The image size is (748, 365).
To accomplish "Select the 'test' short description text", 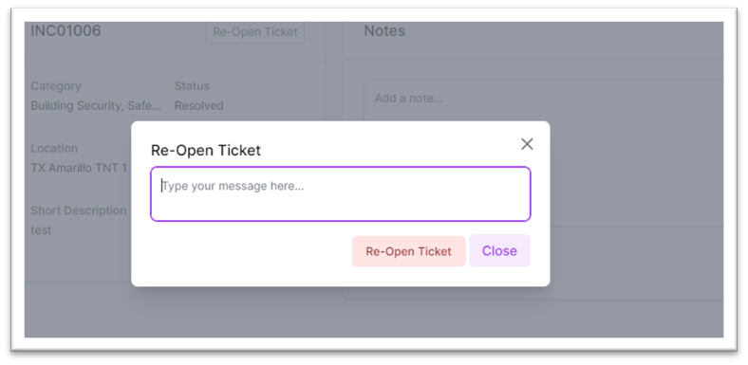I will pos(41,230).
